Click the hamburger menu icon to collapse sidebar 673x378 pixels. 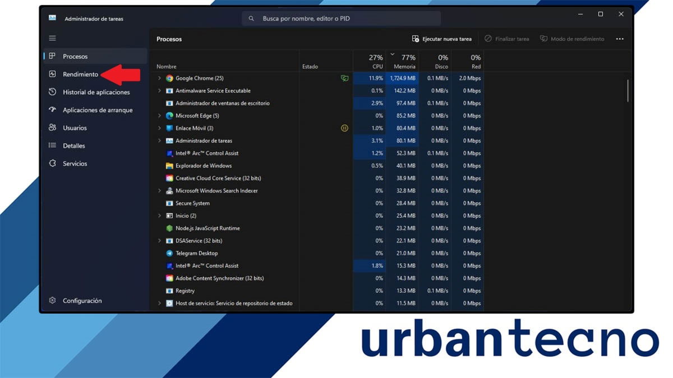pyautogui.click(x=52, y=38)
